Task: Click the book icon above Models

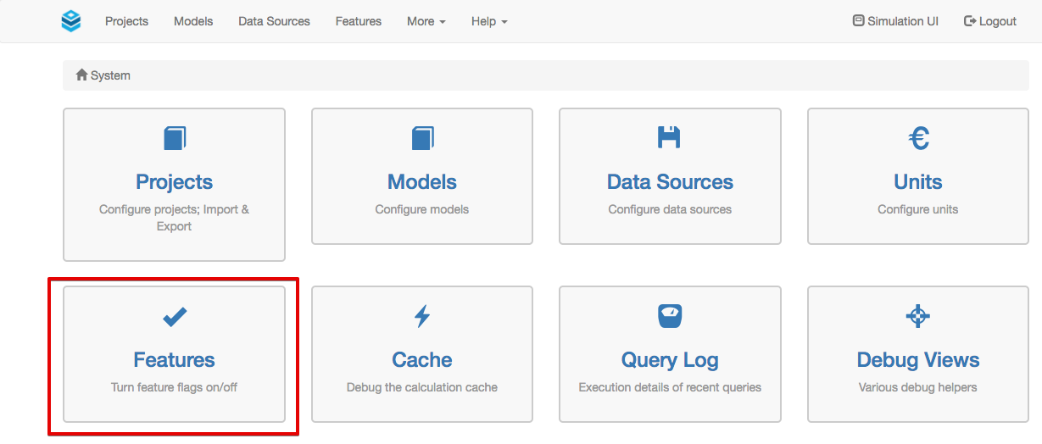Action: [422, 138]
